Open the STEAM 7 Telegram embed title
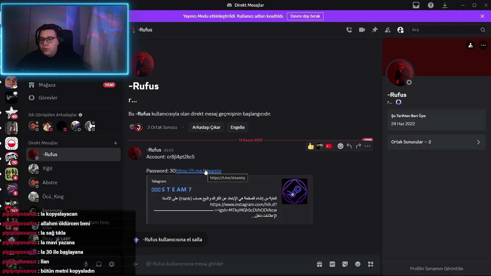The width and height of the screenshot is (491, 276). click(171, 189)
